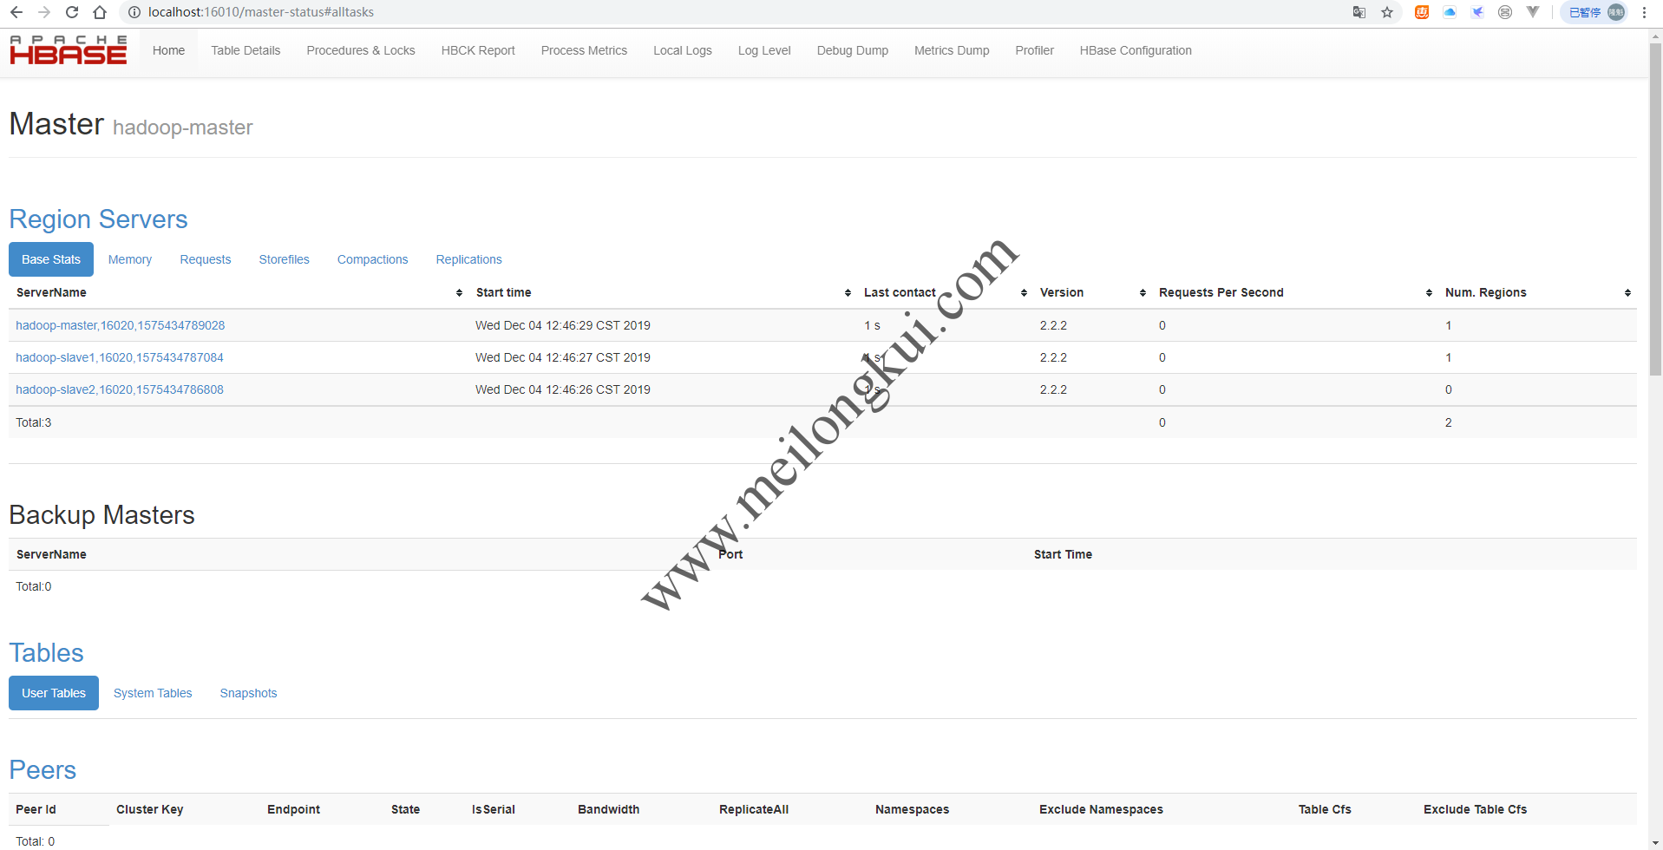Open HBase Configuration page
The width and height of the screenshot is (1663, 850).
pos(1136,50)
